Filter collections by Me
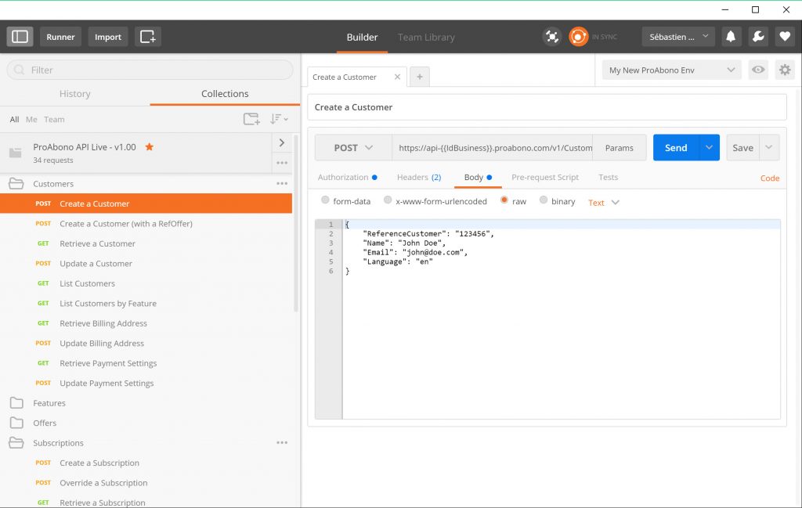The image size is (802, 508). (x=31, y=119)
